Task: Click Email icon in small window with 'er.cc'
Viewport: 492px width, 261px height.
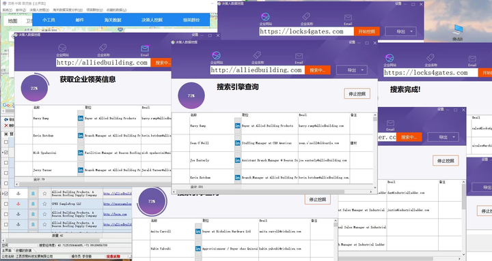Action: coord(390,123)
